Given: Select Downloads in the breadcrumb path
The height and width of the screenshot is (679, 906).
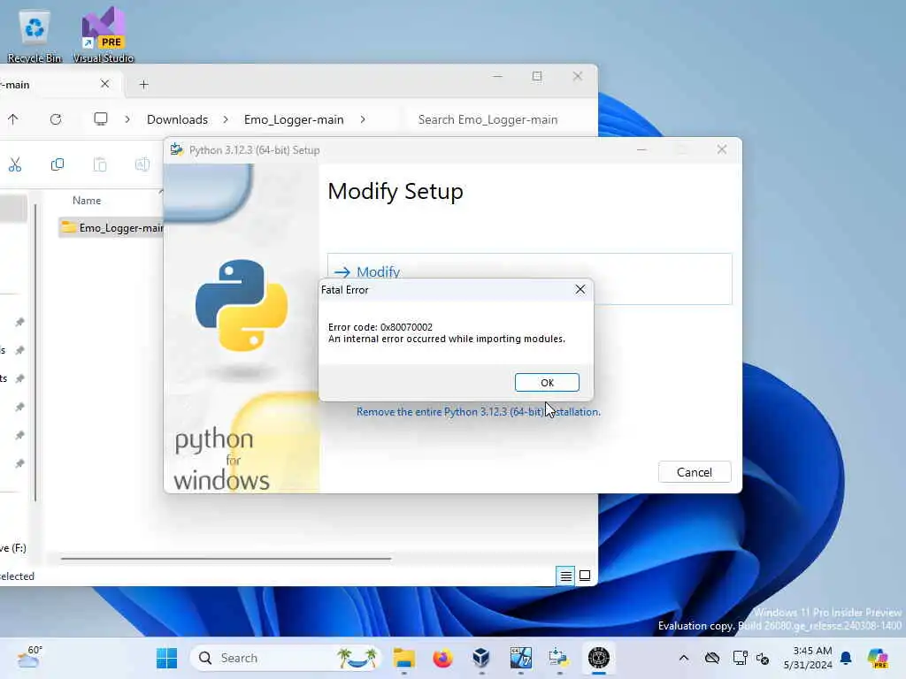Looking at the screenshot, I should pyautogui.click(x=177, y=119).
